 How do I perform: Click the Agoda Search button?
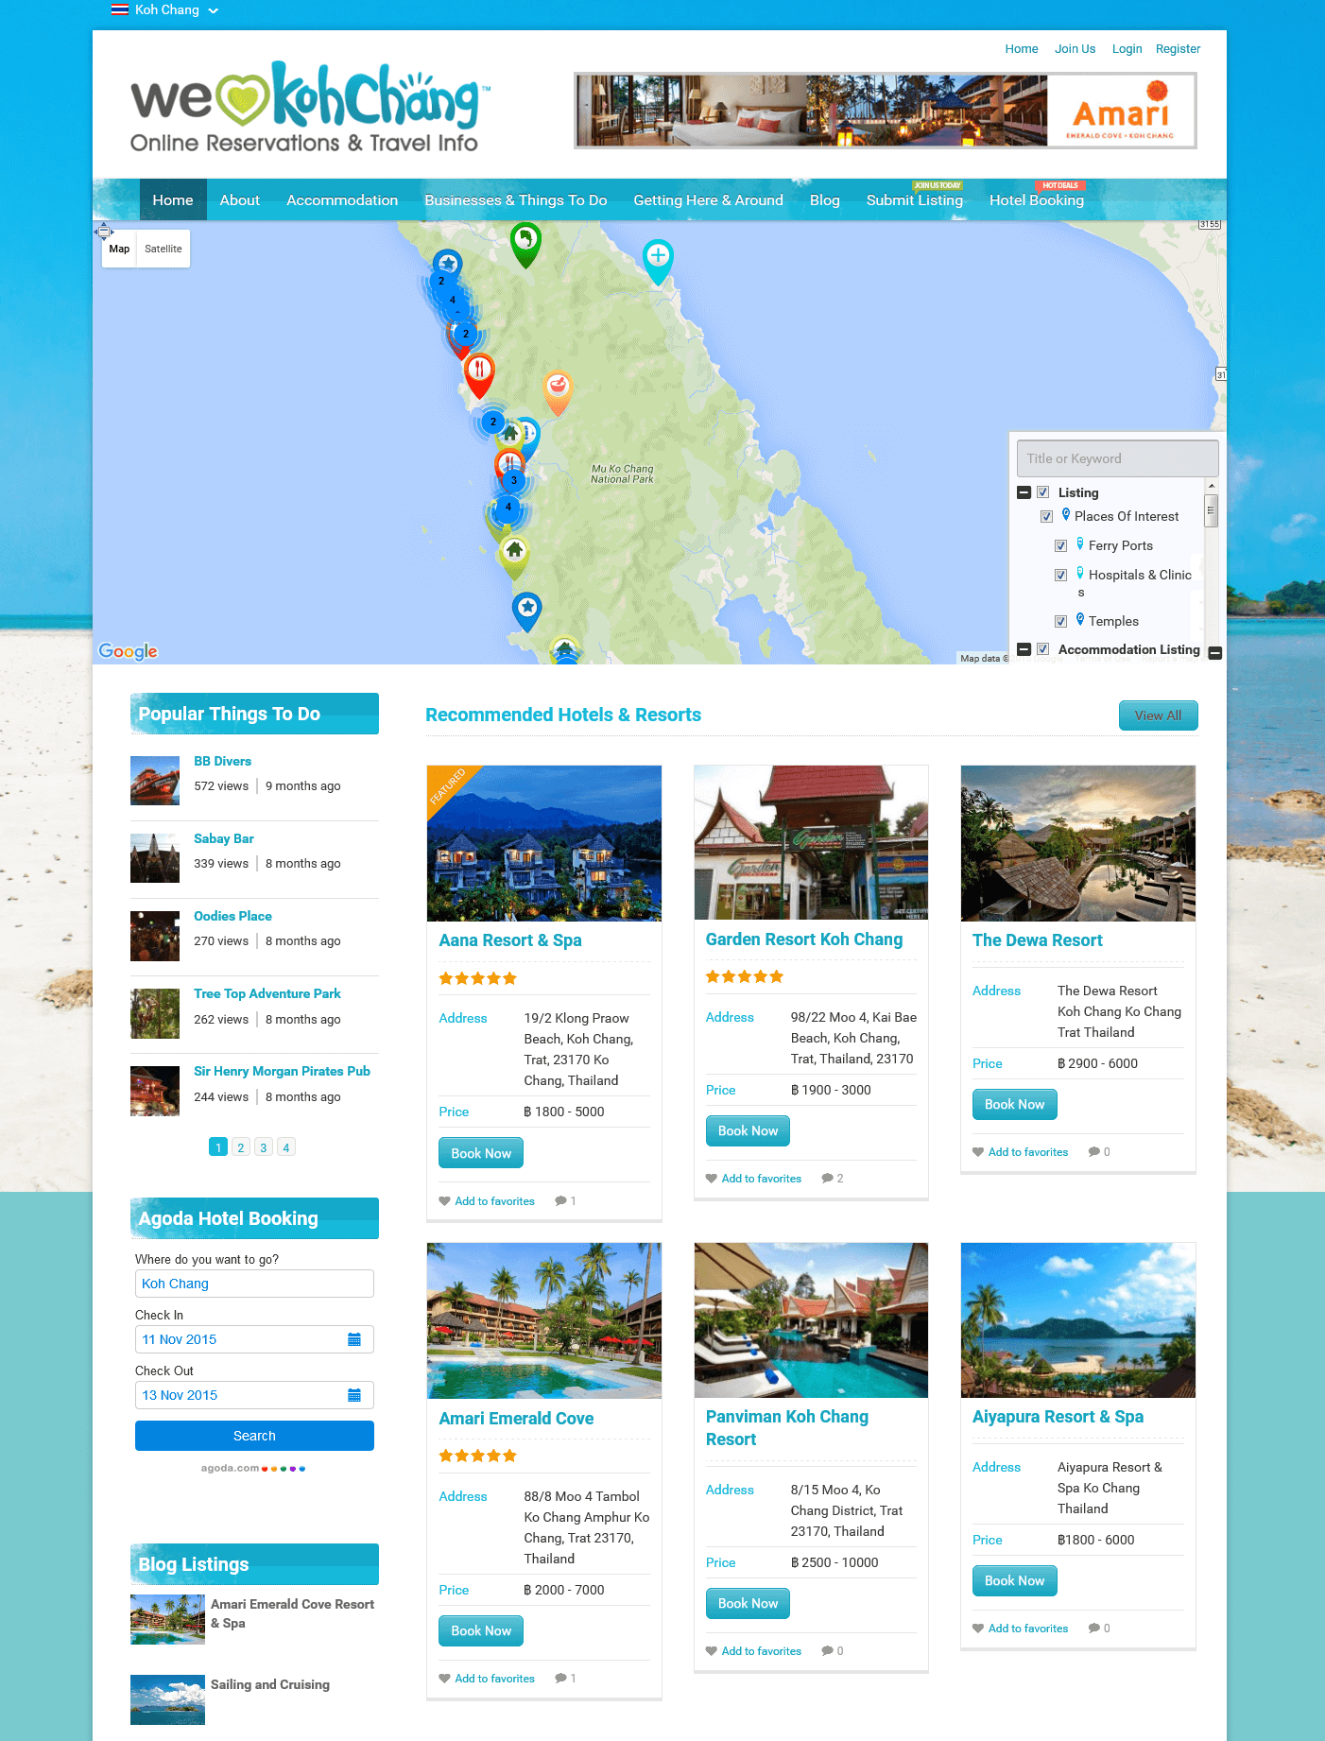[254, 1436]
